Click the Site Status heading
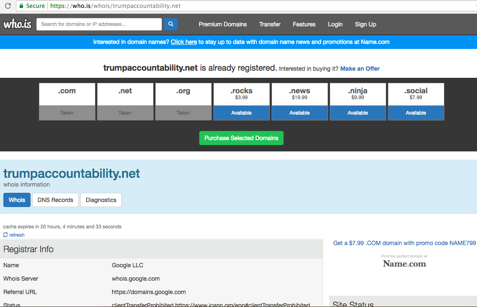The image size is (477, 307). pyautogui.click(x=353, y=304)
